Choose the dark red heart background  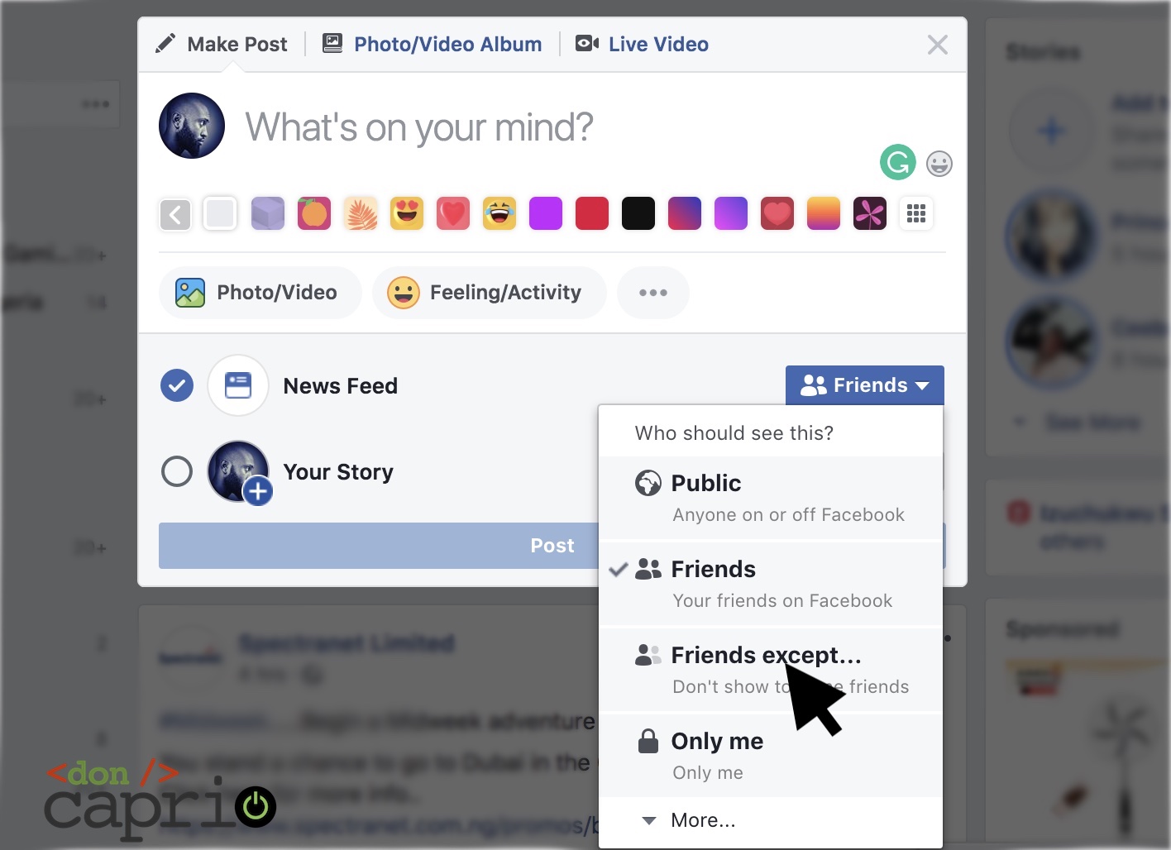coord(777,213)
